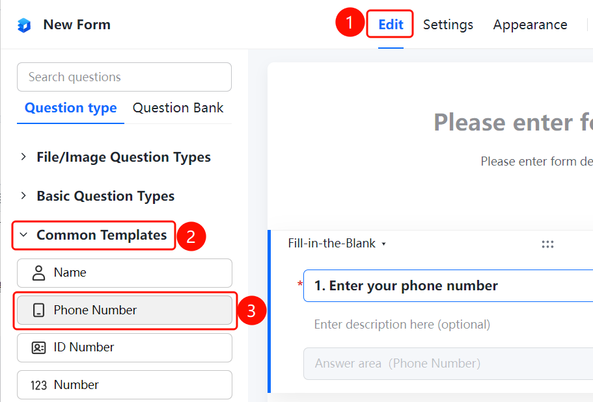Click the person icon beside Name
The width and height of the screenshot is (593, 402).
click(38, 273)
